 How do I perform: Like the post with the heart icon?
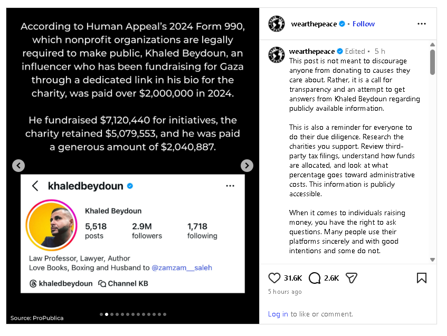tap(274, 278)
